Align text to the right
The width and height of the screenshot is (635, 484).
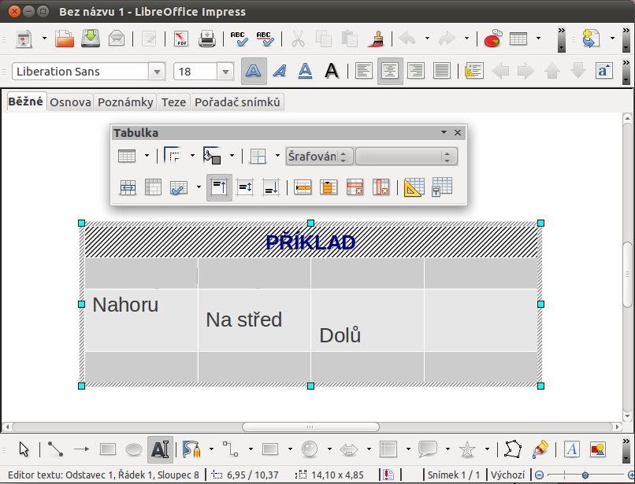(x=416, y=72)
